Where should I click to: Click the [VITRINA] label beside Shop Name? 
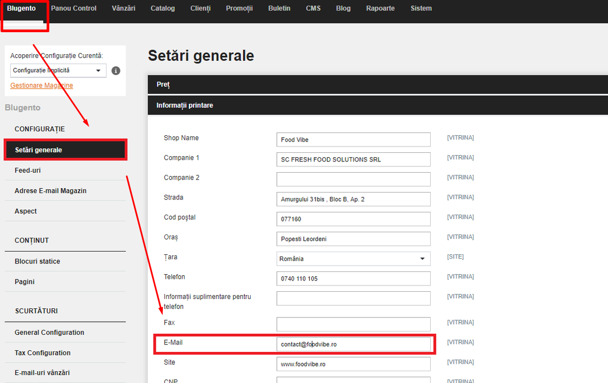(460, 137)
